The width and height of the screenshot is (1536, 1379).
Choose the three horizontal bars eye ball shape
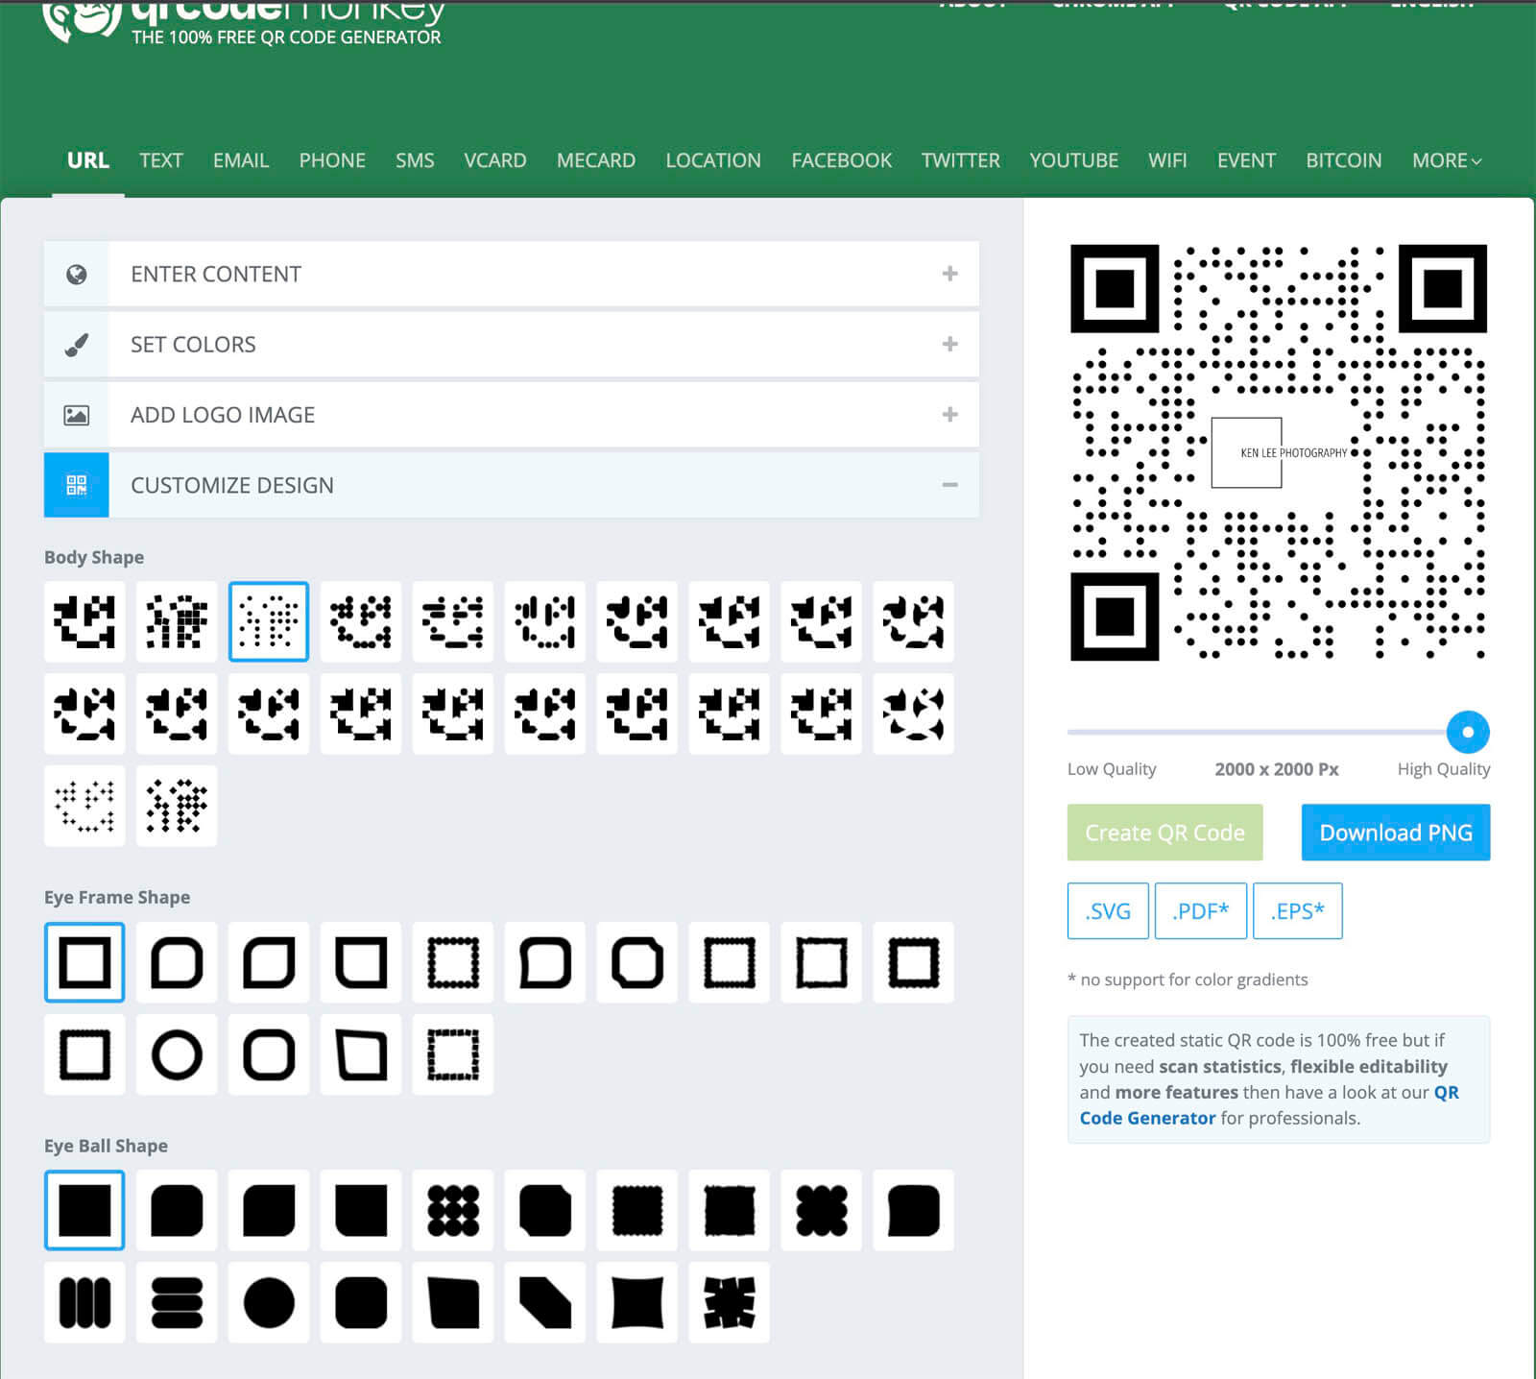click(x=177, y=1302)
